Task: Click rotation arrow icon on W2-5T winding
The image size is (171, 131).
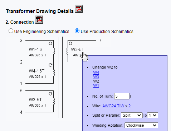Action: 70,43
